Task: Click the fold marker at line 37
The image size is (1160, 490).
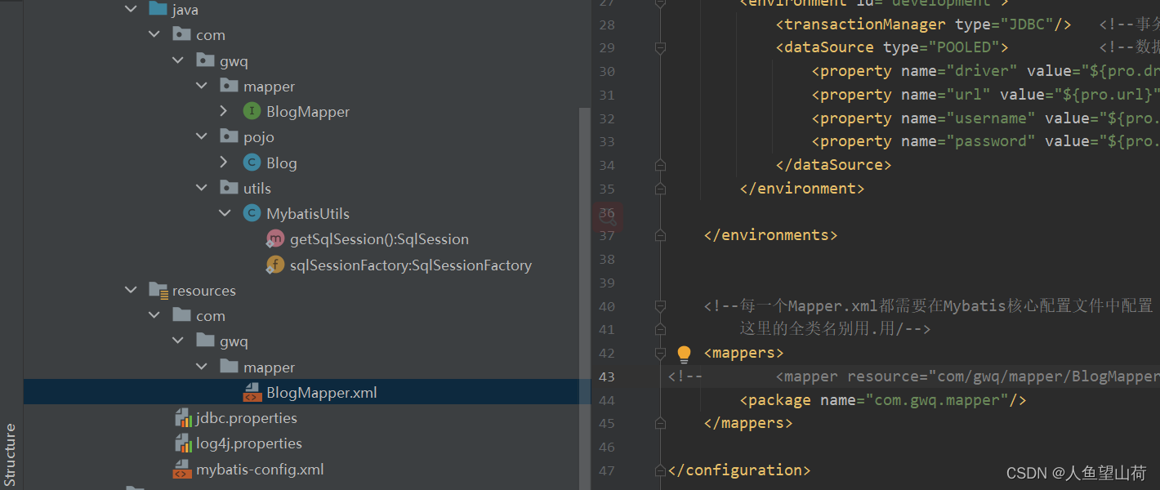Action: (x=660, y=235)
